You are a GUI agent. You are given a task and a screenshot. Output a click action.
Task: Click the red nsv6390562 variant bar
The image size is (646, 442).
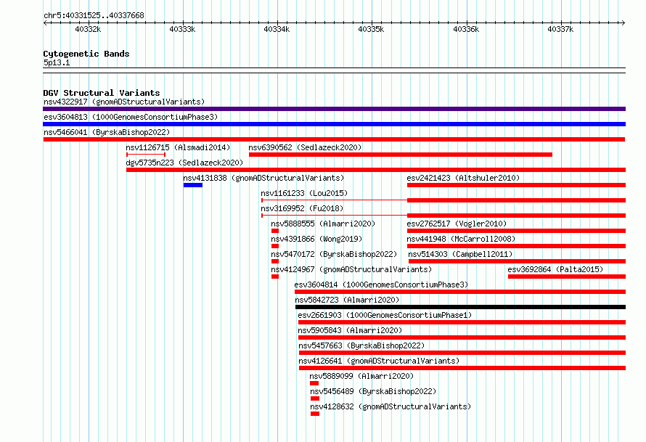[x=401, y=155]
